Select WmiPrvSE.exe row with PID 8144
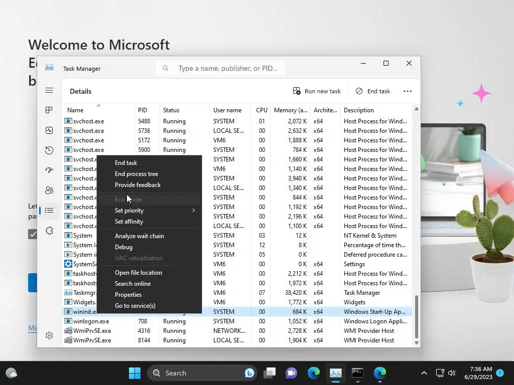 pos(237,340)
